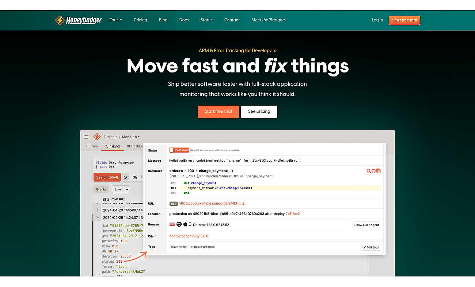Open the honeybadger-ruby 5.8.0 client link
Viewport: 475px width, 287px height.
point(189,236)
